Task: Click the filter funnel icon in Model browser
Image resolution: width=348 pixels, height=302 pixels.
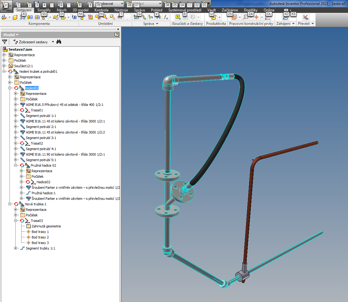Action: click(x=5, y=42)
